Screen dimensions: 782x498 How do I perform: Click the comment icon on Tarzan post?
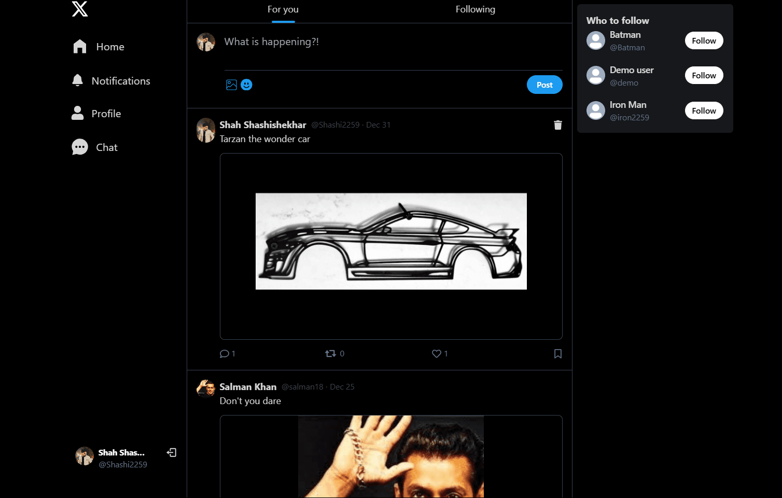click(x=225, y=354)
